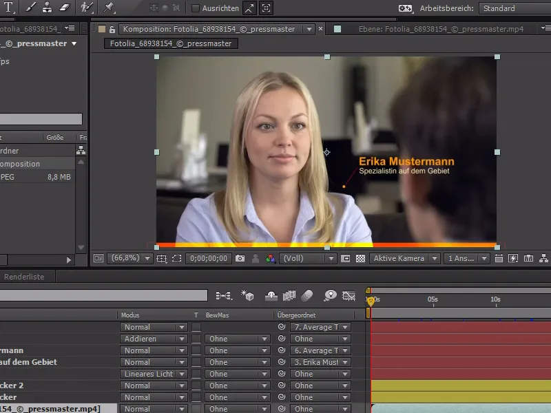This screenshot has height=413, width=551.
Task: Toggle shy layers hiding in timeline
Action: [x=271, y=296]
